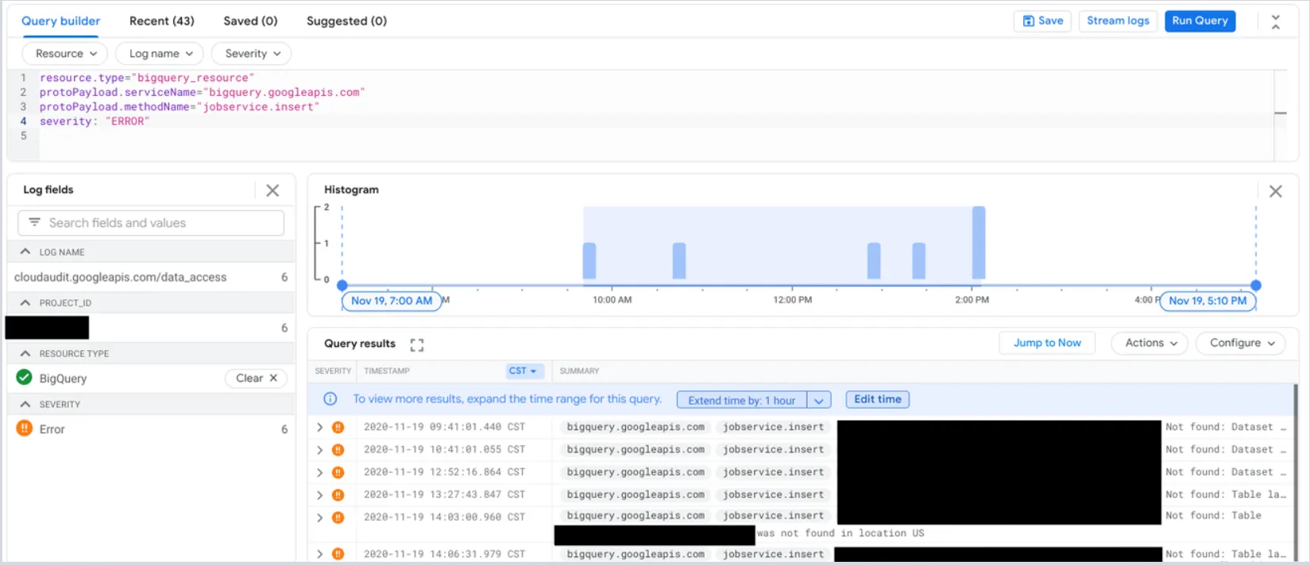Click the histogram start time handle
This screenshot has height=565, width=1310.
(x=342, y=285)
